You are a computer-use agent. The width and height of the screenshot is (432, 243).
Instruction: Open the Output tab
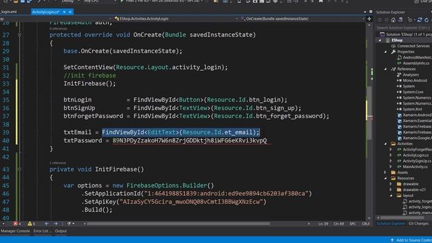61,231
